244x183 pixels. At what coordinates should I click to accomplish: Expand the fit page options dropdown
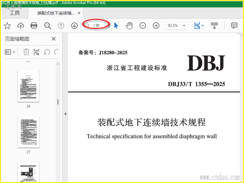203,26
